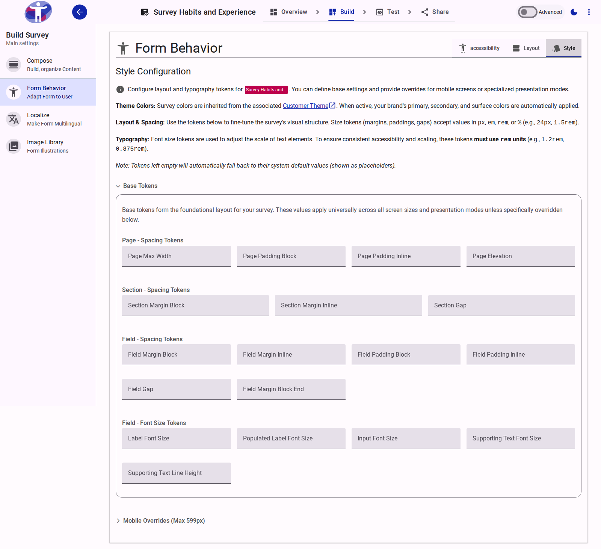Click the Field Padding Block field
This screenshot has width=601, height=549.
pos(406,355)
